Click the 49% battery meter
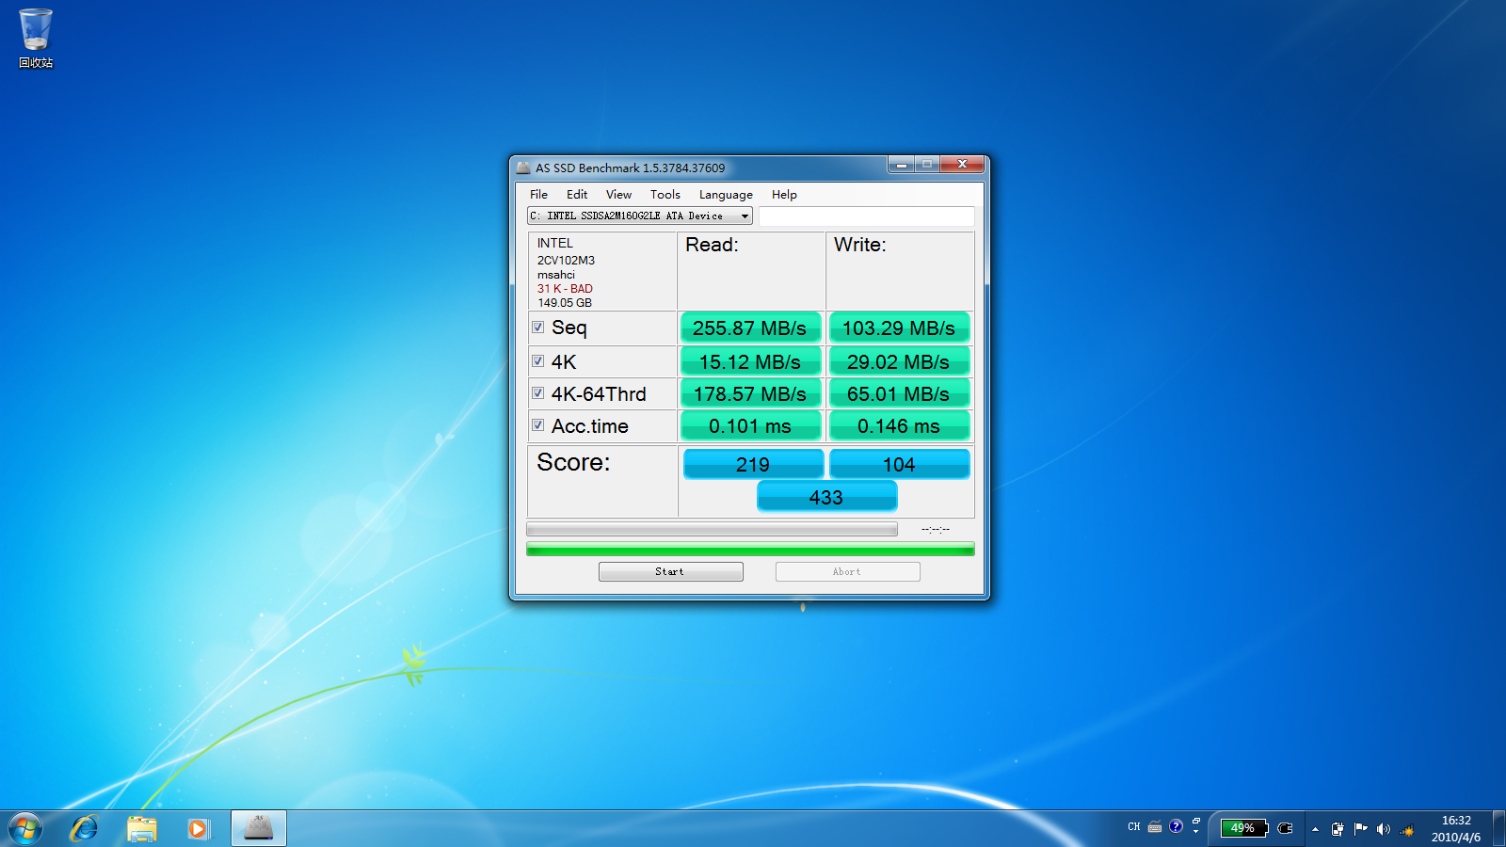Image resolution: width=1506 pixels, height=847 pixels. [x=1244, y=828]
